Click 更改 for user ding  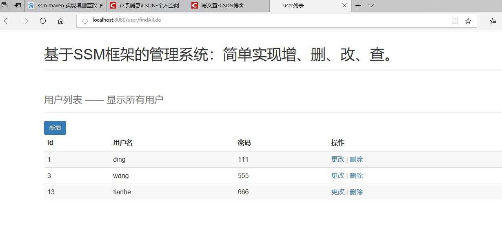[338, 159]
